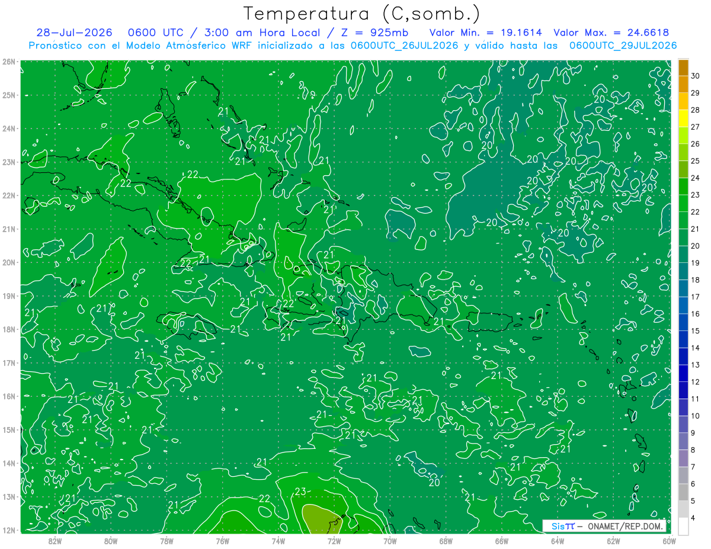Click the "74W" longitude axis label

click(278, 541)
